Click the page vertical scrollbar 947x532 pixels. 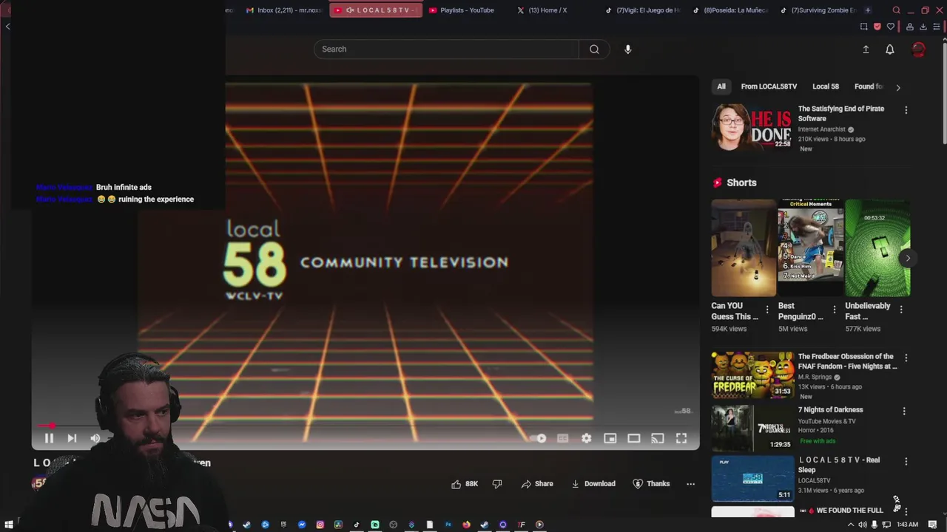[x=944, y=92]
